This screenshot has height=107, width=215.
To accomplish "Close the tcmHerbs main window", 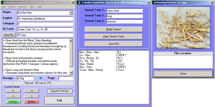I will coord(73,2).
